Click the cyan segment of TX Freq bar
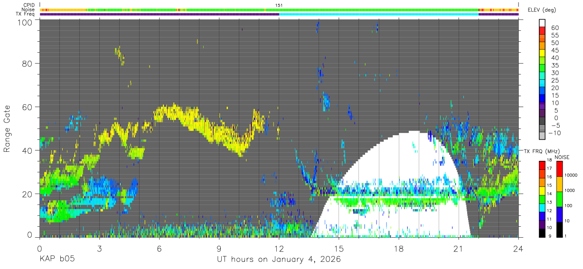The height and width of the screenshot is (269, 583). click(379, 14)
